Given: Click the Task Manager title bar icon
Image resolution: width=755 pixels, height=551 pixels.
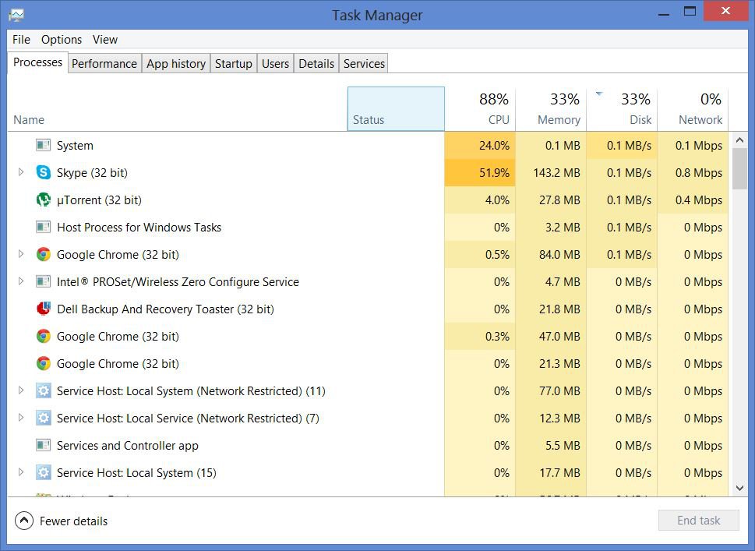Looking at the screenshot, I should [16, 15].
